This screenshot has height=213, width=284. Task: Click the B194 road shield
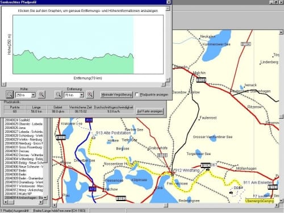[245, 44]
